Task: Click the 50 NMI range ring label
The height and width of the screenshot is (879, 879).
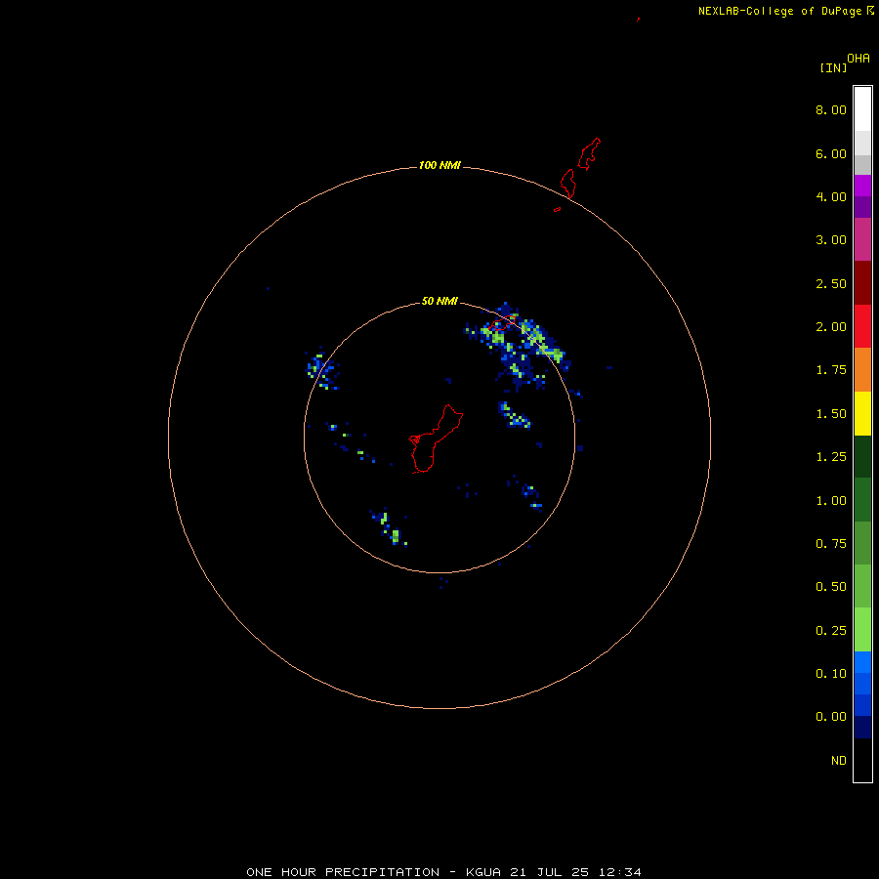Action: pos(439,302)
